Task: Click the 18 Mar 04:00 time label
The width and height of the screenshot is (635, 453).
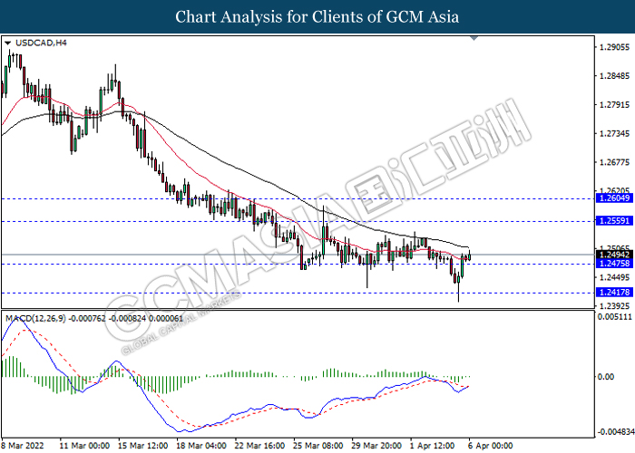Action: 201,446
